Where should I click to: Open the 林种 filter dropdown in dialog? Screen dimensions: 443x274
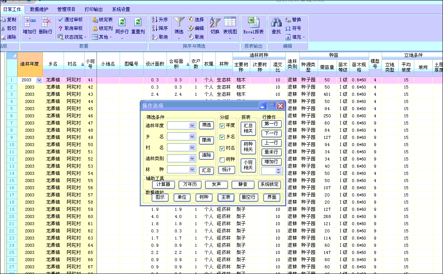(x=192, y=170)
